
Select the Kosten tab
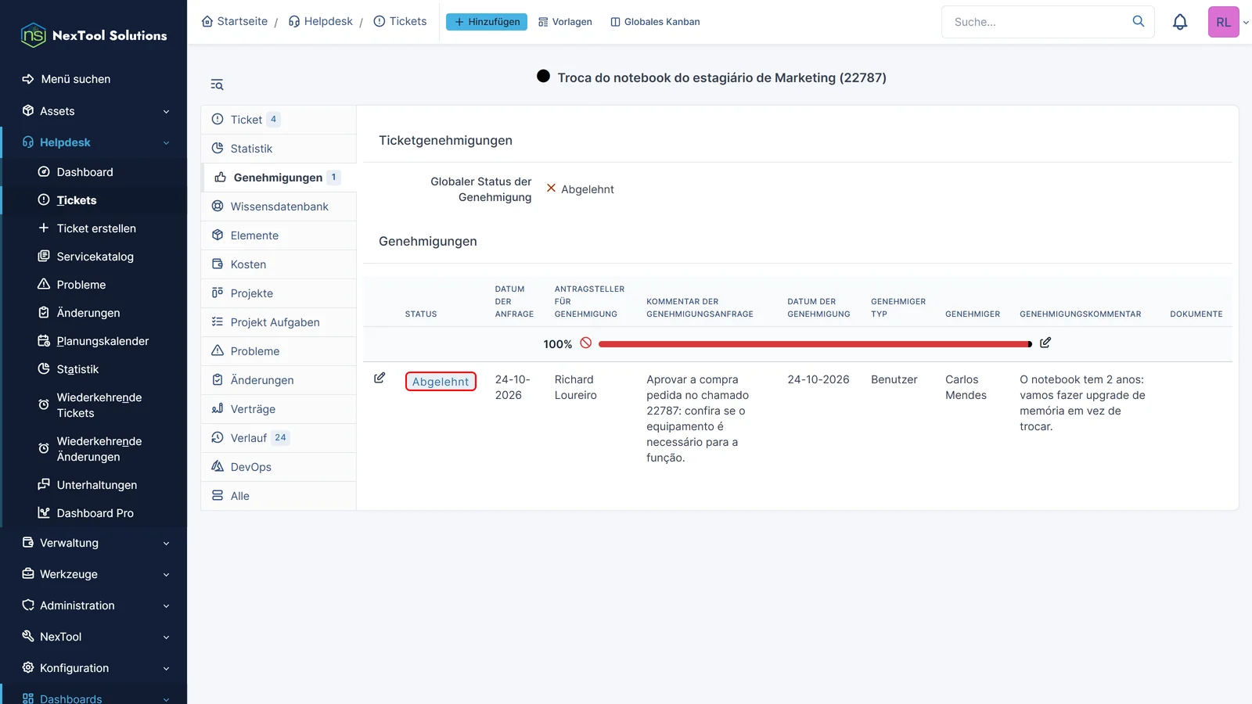coord(279,264)
